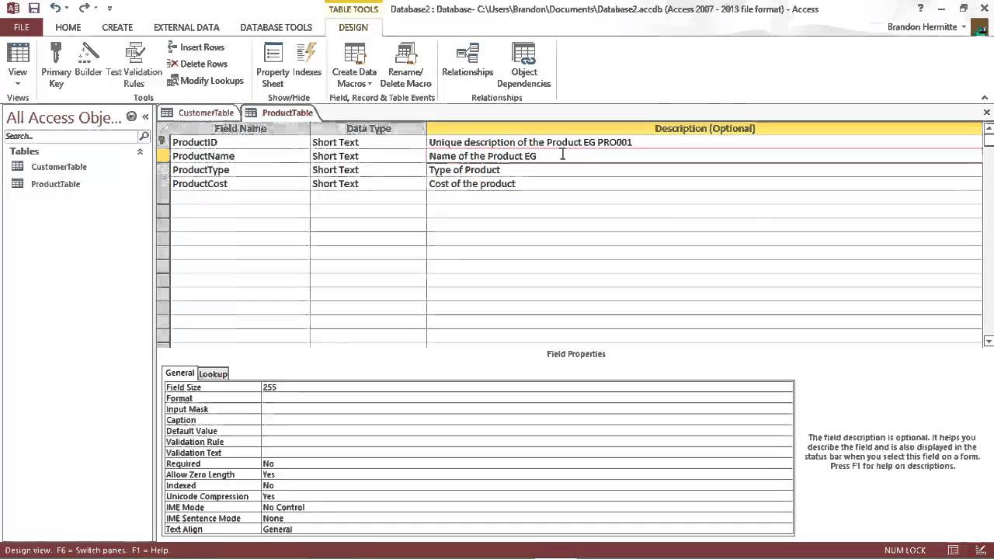Select ProductTable in navigation pane
Screen dimensions: 994x559
[x=55, y=184]
